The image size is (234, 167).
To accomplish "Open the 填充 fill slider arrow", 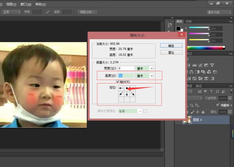I will coord(230,112).
